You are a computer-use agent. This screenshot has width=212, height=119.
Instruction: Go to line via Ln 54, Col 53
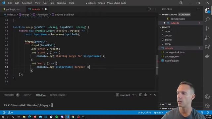pos(144,112)
